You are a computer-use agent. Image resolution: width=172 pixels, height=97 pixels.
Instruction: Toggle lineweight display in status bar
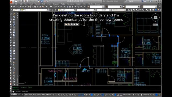tap(87, 95)
